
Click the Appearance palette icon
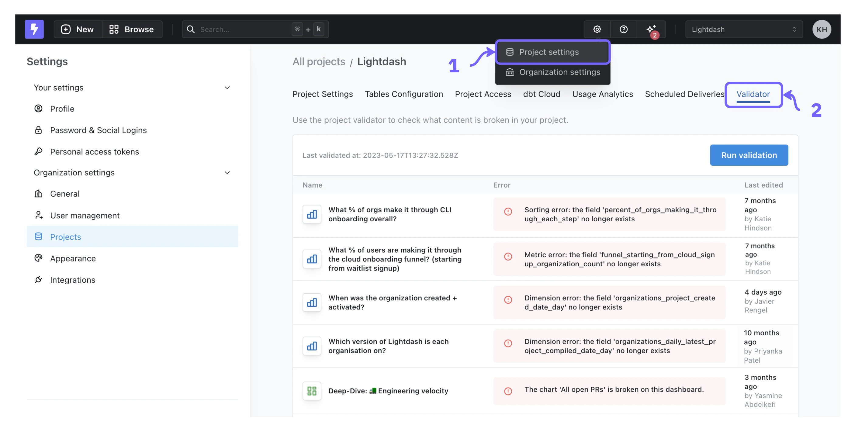click(39, 258)
